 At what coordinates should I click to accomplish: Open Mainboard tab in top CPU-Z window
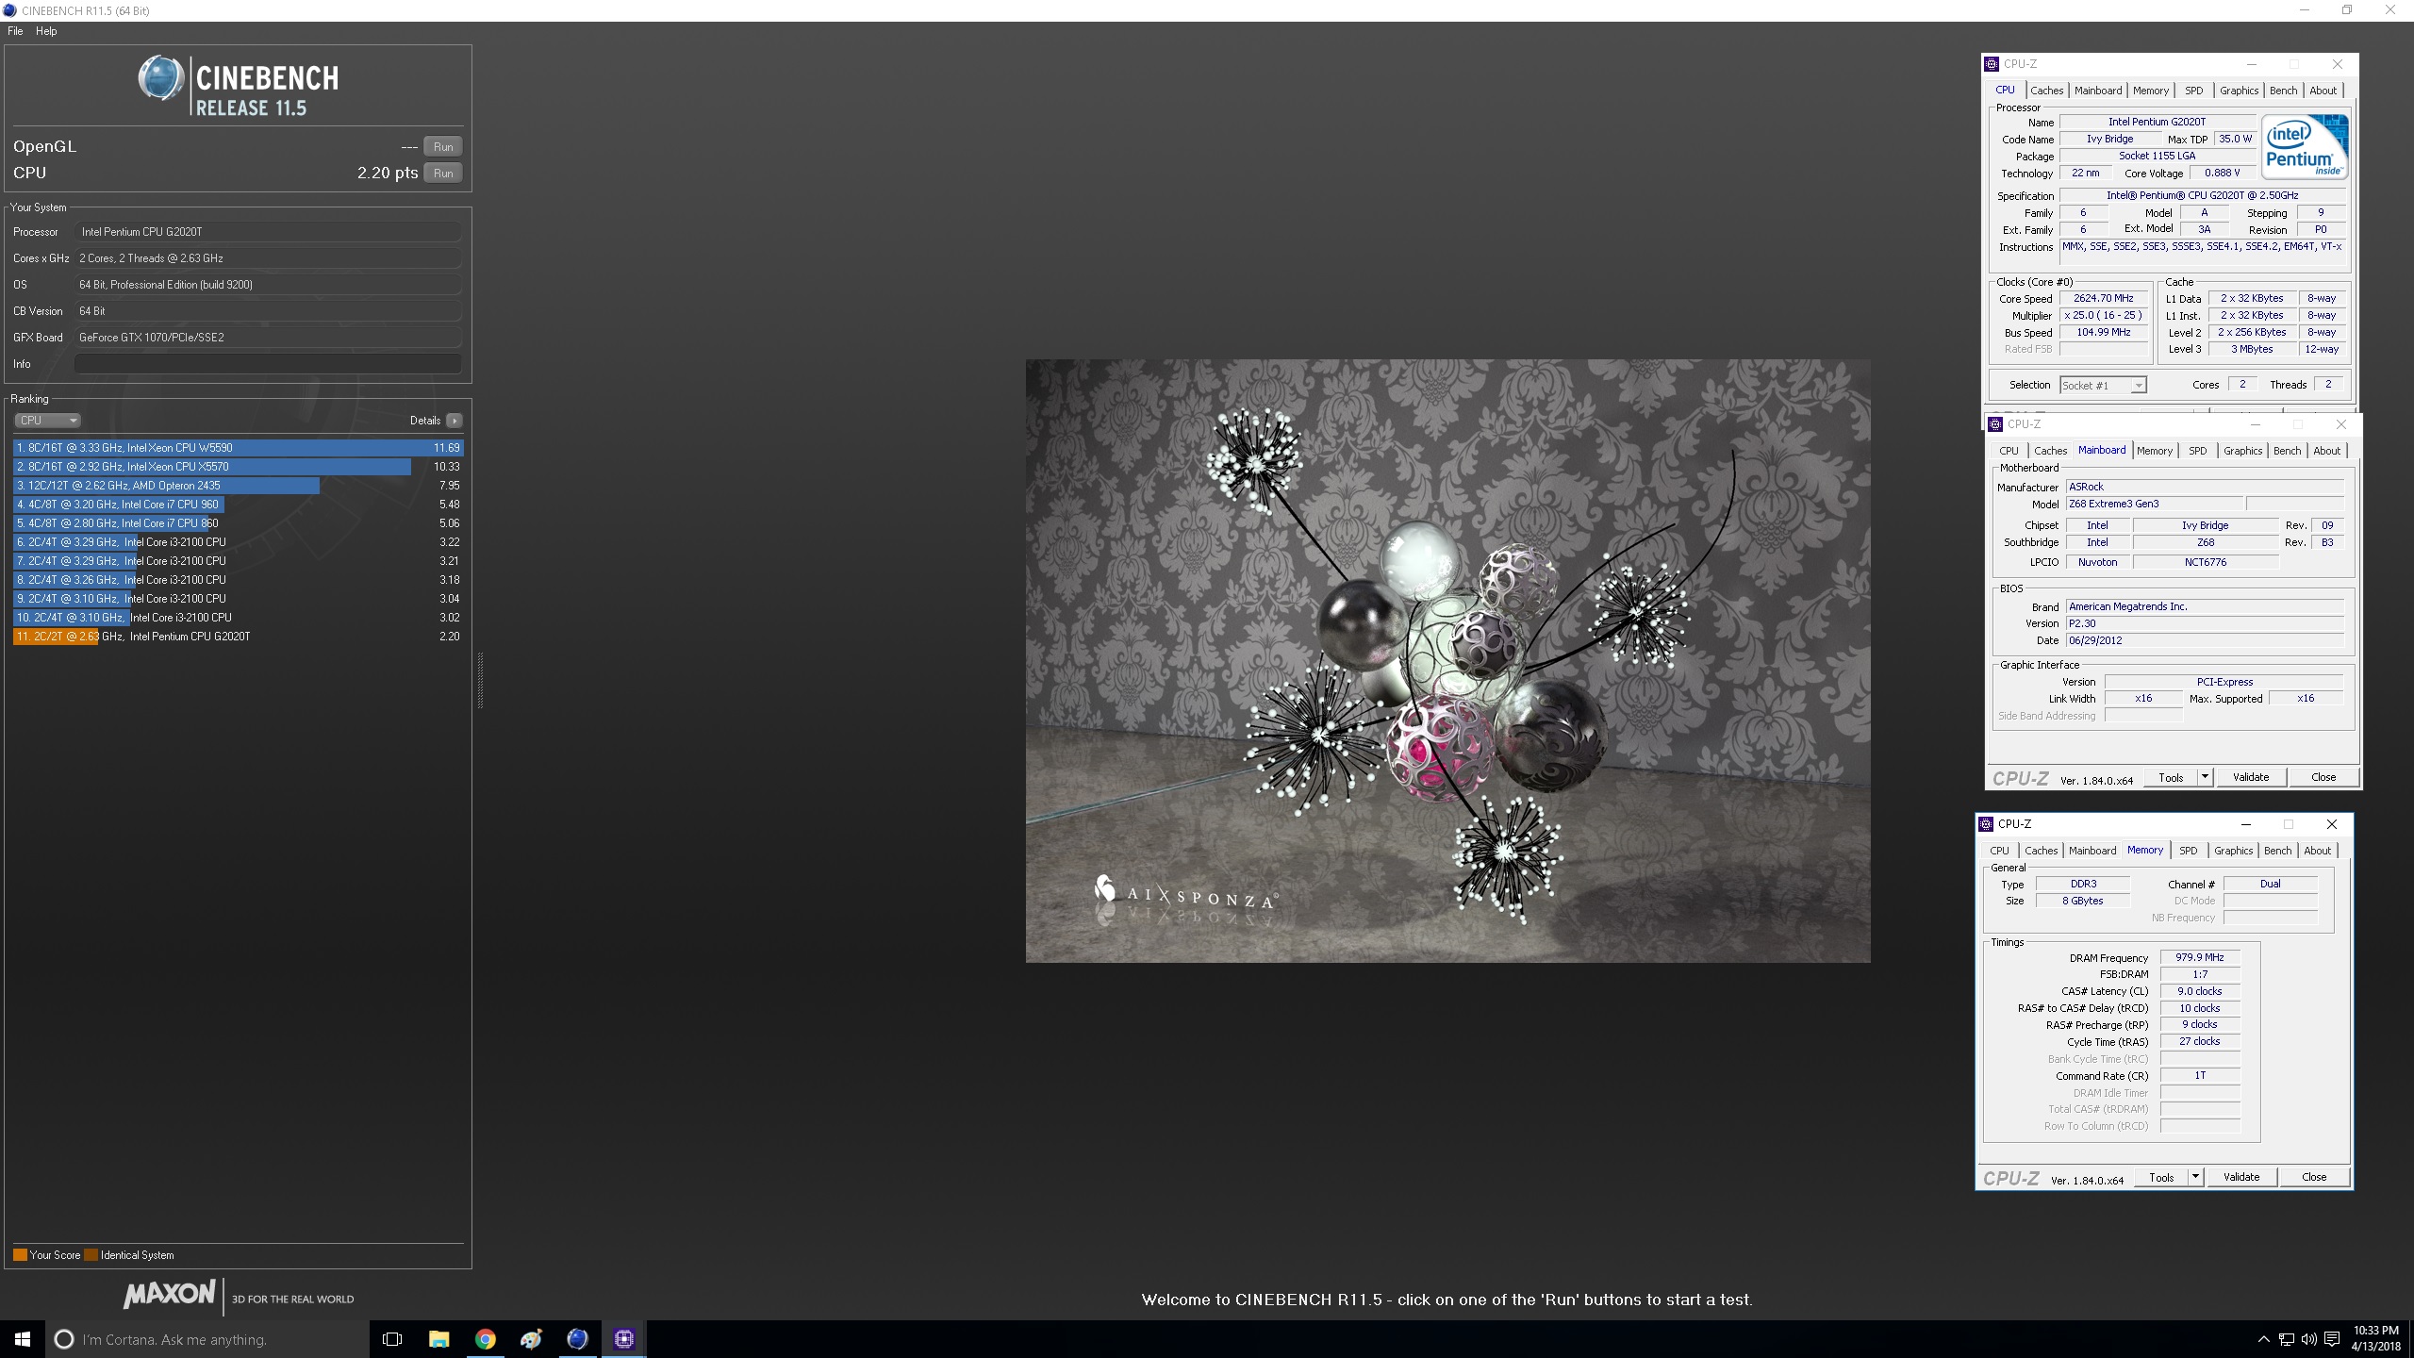point(2098,91)
